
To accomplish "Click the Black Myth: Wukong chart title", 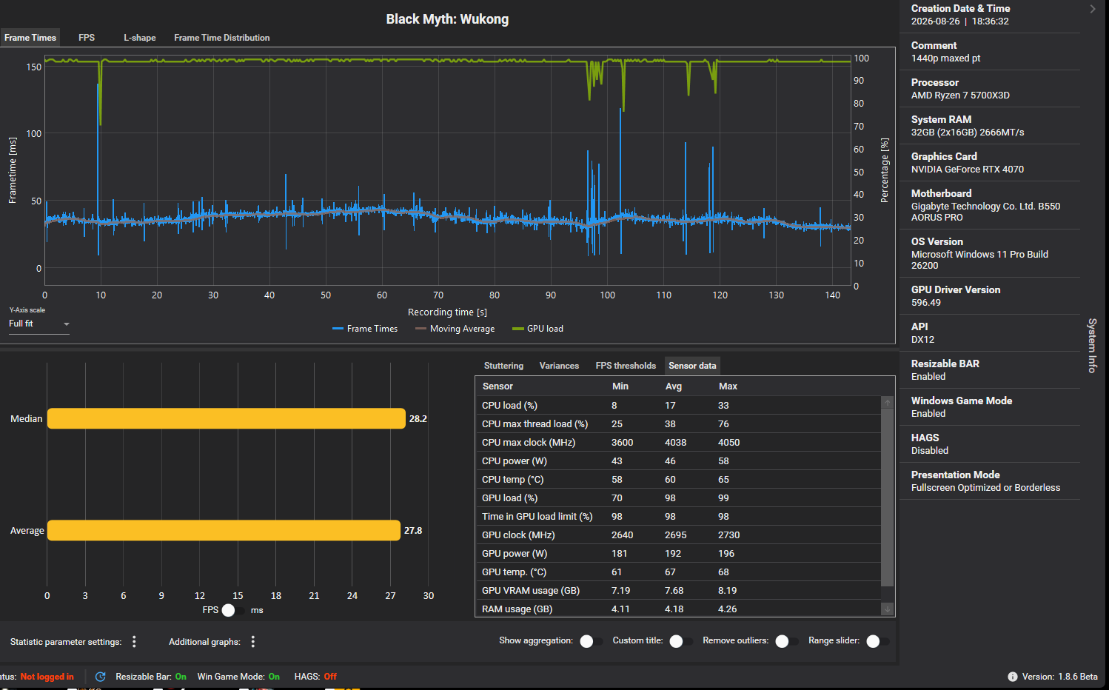I will pos(447,19).
